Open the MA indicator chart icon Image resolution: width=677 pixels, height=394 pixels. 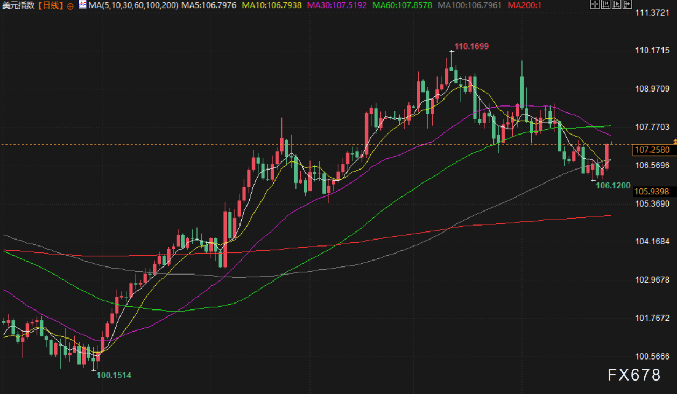(82, 5)
